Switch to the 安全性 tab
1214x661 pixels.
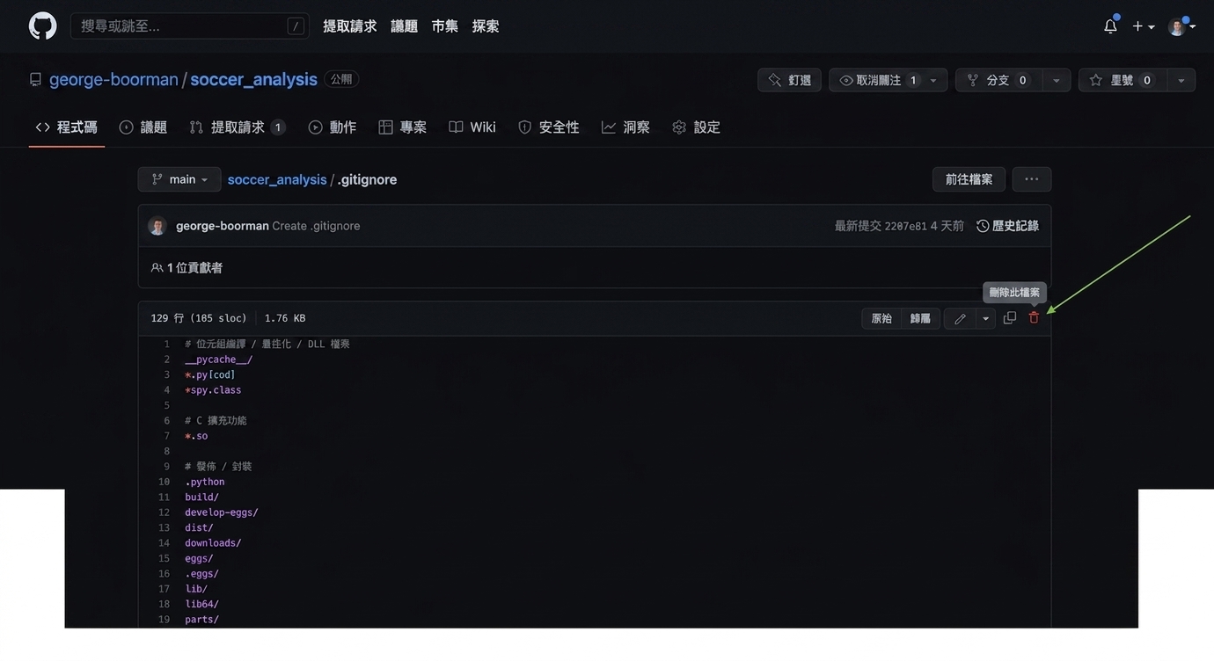pos(549,127)
